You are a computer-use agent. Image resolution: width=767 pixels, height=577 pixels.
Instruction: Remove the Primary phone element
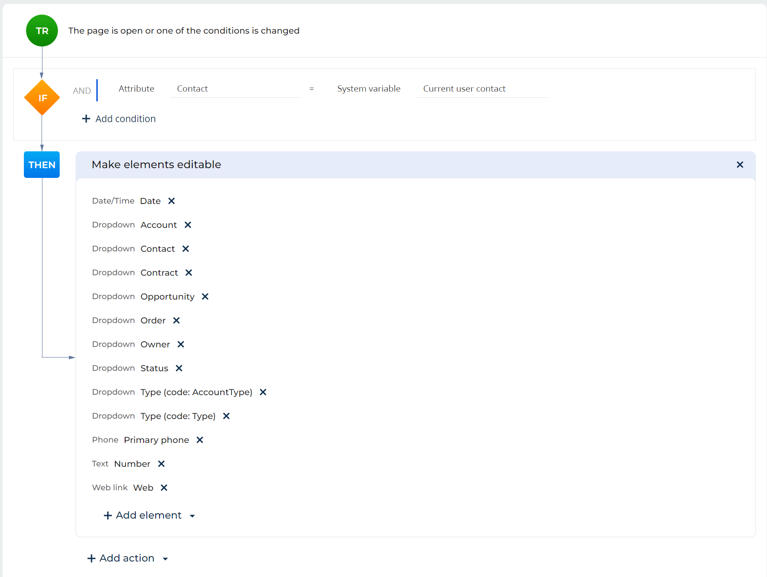point(200,440)
